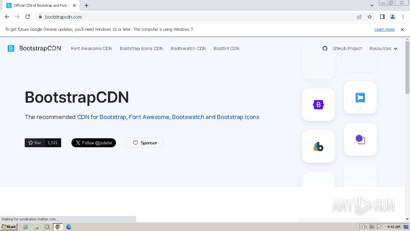Open the CDN link in tagline
Screen dimensions: 410x231
(x=83, y=117)
